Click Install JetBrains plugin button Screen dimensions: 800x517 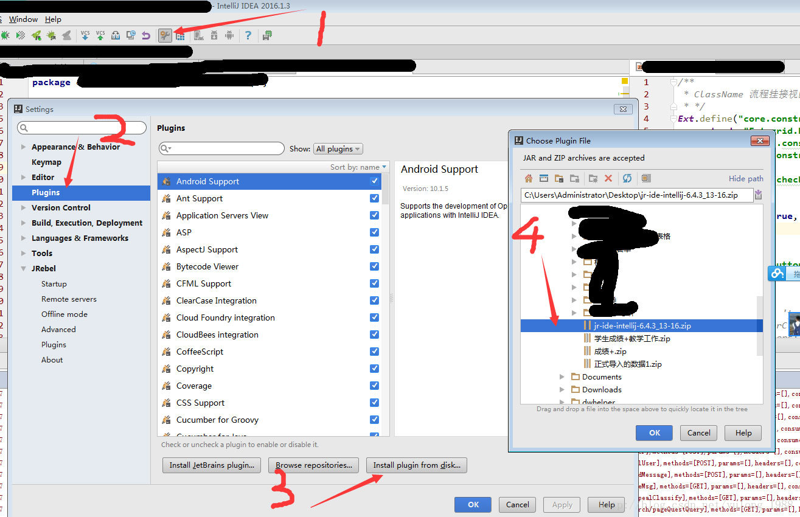pyautogui.click(x=212, y=465)
